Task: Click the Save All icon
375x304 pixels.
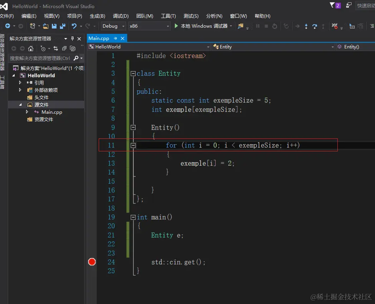Action: (x=63, y=26)
